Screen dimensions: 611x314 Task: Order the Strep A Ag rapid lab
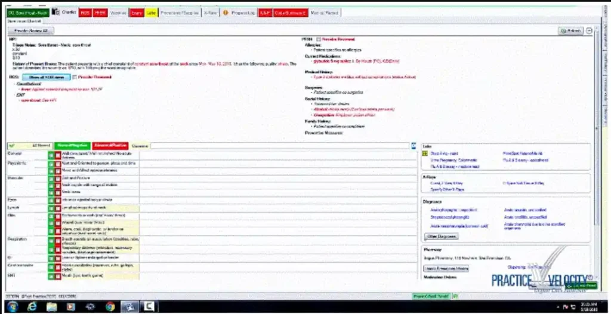[x=444, y=153]
